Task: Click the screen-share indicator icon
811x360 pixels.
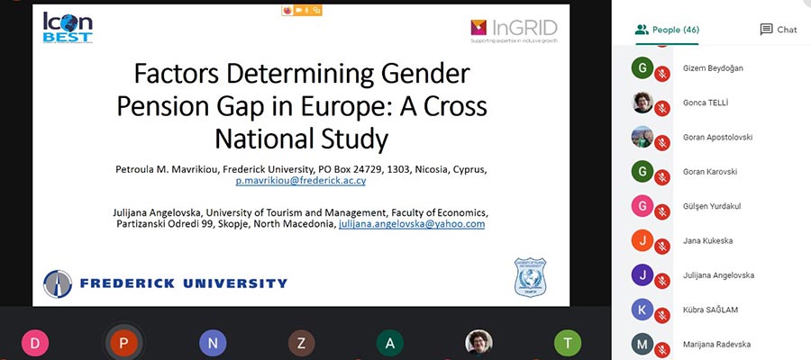Action: pyautogui.click(x=316, y=11)
